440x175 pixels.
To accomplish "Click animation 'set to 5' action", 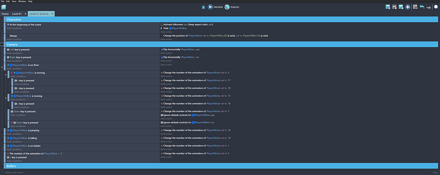I will [x=195, y=154].
